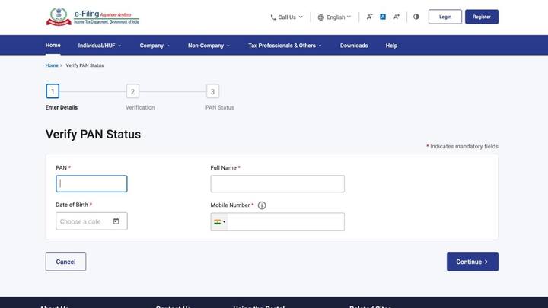Screen dimensions: 548x308
Task: Click the Verify PAN Status heading
Action: (93, 134)
